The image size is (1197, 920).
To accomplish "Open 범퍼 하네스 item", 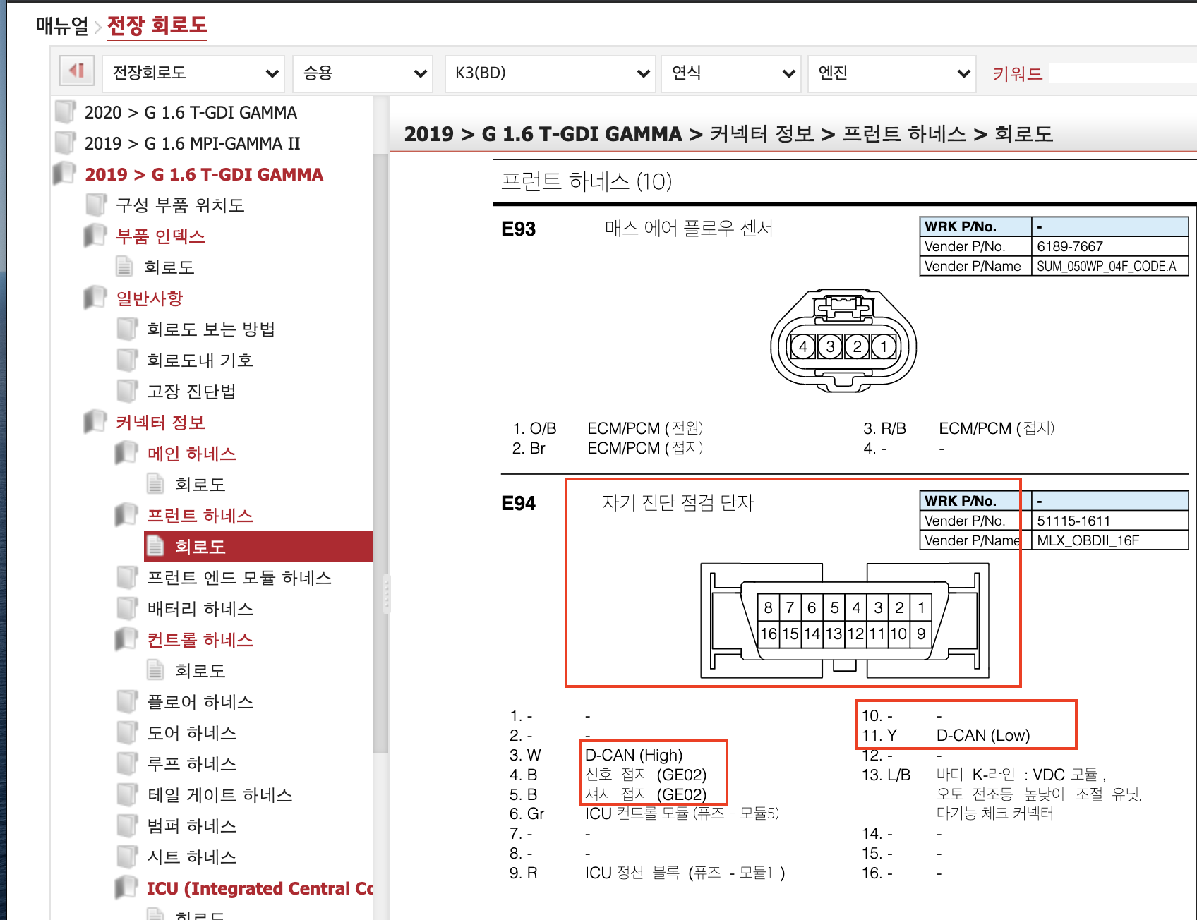I will click(191, 826).
